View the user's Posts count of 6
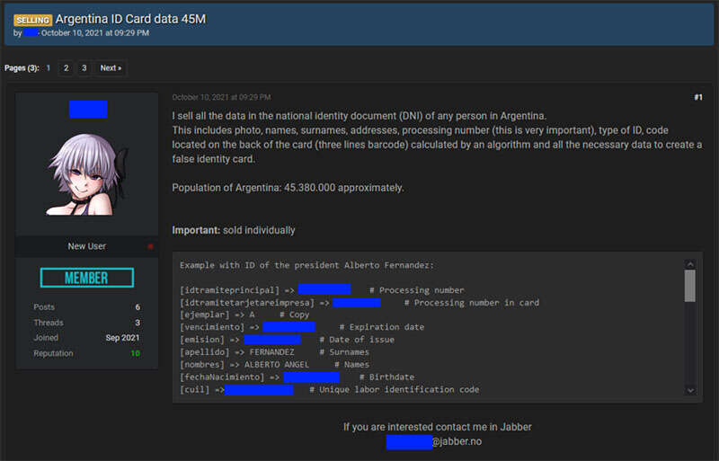This screenshot has height=461, width=719. coord(137,307)
